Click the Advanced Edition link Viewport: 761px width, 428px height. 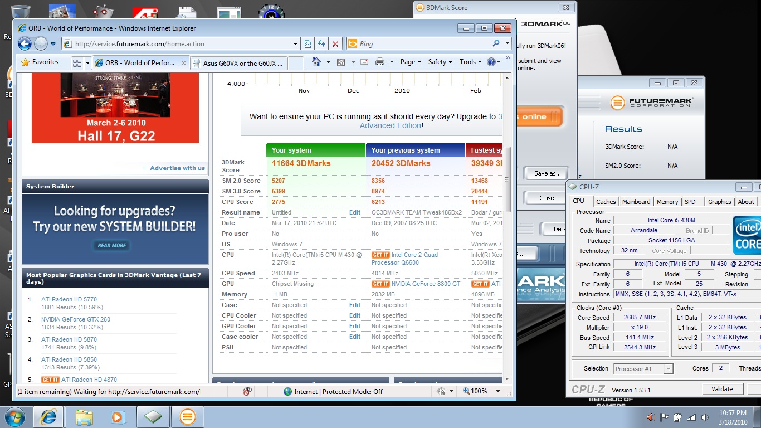click(x=391, y=125)
